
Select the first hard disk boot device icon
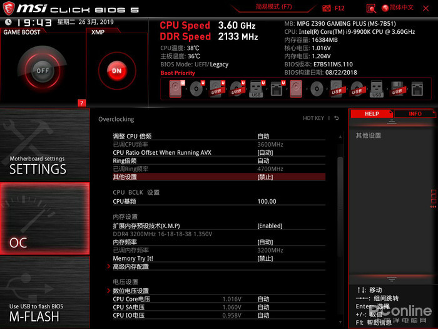click(x=174, y=90)
